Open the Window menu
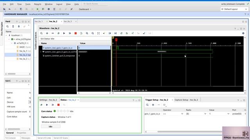 [x=48, y=4]
